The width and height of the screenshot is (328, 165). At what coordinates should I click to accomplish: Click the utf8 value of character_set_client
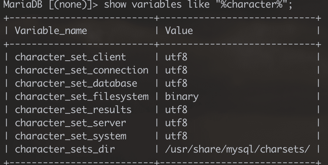[x=176, y=57]
